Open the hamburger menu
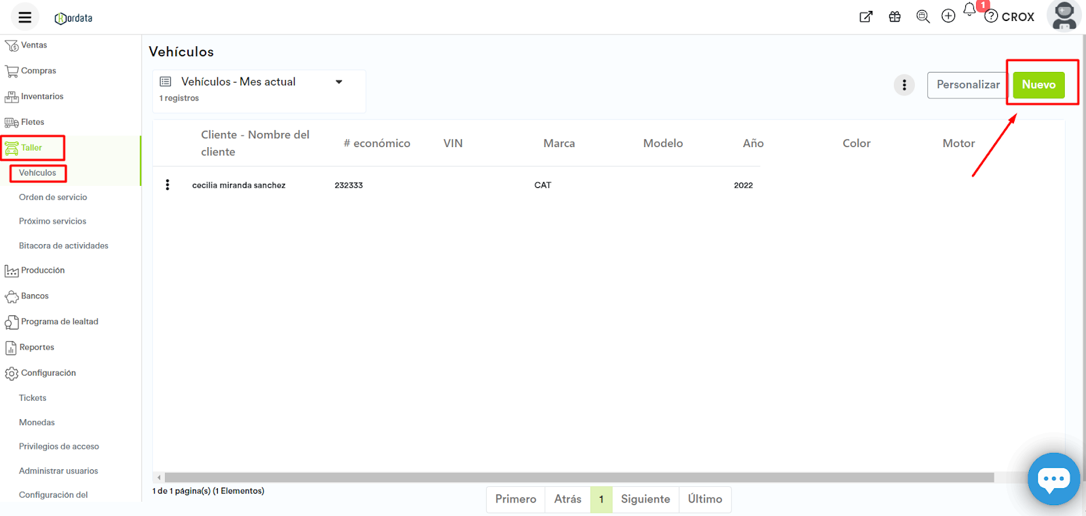Viewport: 1086px width, 516px height. coord(25,17)
